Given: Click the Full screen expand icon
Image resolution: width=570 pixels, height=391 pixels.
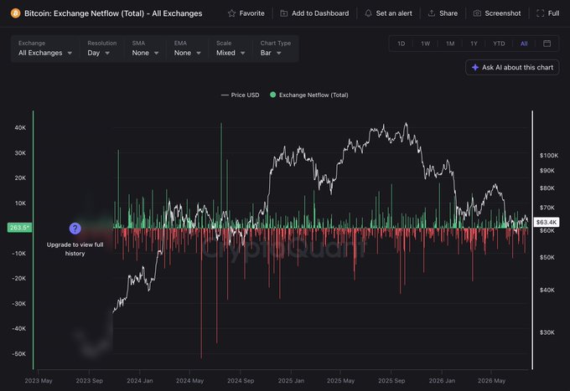Looking at the screenshot, I should tap(541, 13).
